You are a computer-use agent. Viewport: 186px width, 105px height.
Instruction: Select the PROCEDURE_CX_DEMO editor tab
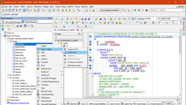pyautogui.click(x=65, y=30)
